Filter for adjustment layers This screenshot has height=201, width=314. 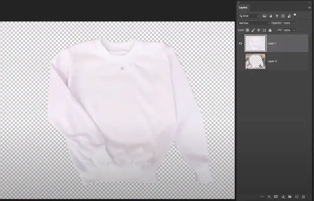tap(271, 16)
